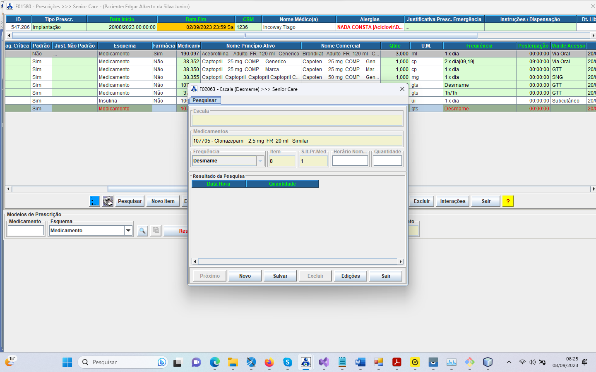596x372 pixels.
Task: Sort the table by Frequência column header
Action: [x=479, y=46]
